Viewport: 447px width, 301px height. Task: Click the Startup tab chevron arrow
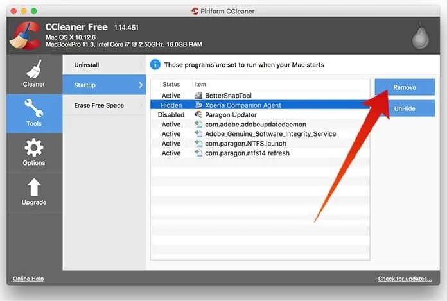141,85
